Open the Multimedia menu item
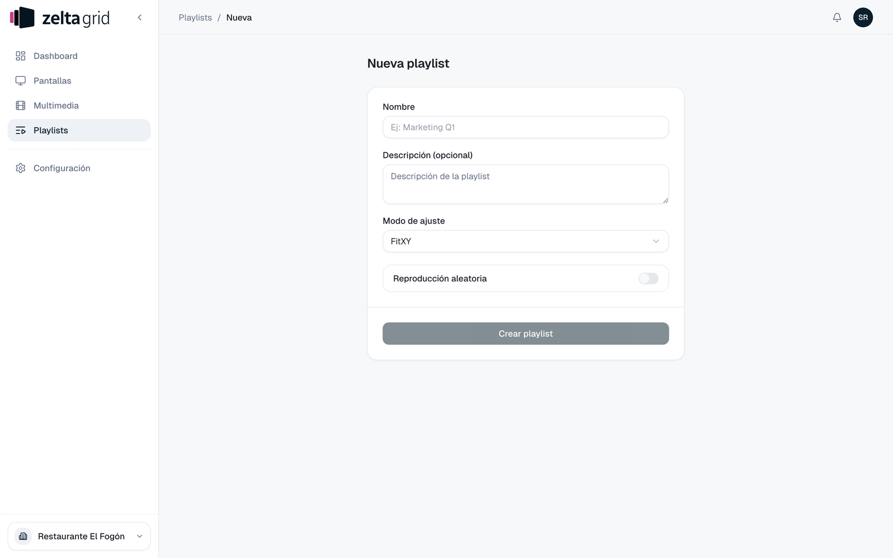893x558 pixels. (79, 106)
